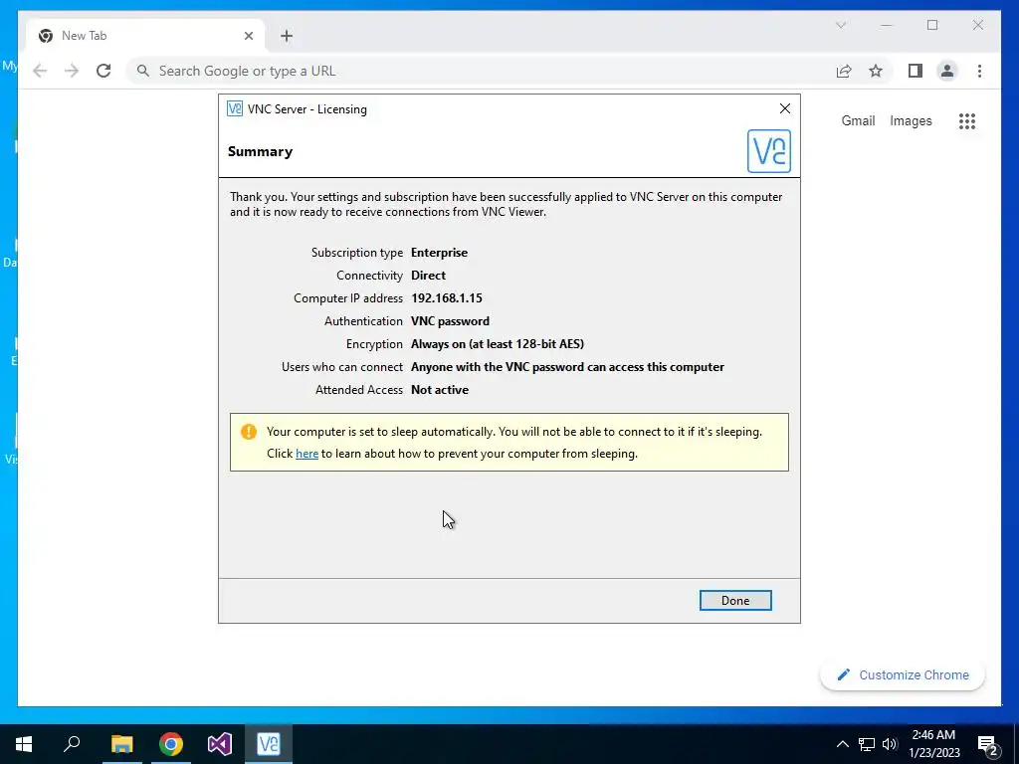Click the VNC logo in Summary header
This screenshot has width=1019, height=764.
tap(769, 151)
